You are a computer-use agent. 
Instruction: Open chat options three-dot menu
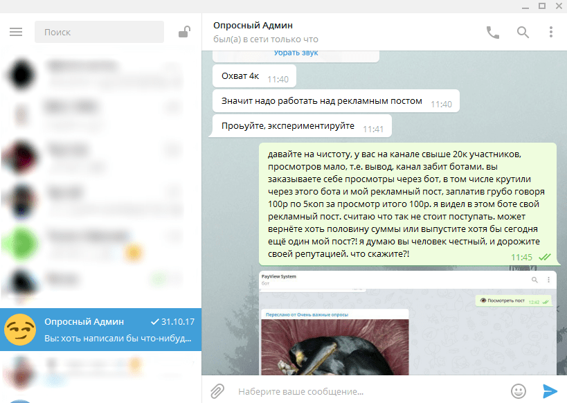(551, 32)
